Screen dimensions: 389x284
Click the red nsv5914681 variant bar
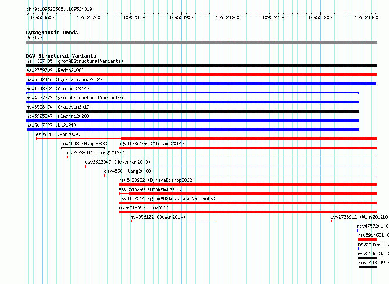point(367,240)
